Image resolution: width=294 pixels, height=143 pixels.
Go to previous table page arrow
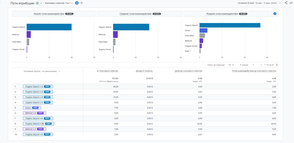261,65
